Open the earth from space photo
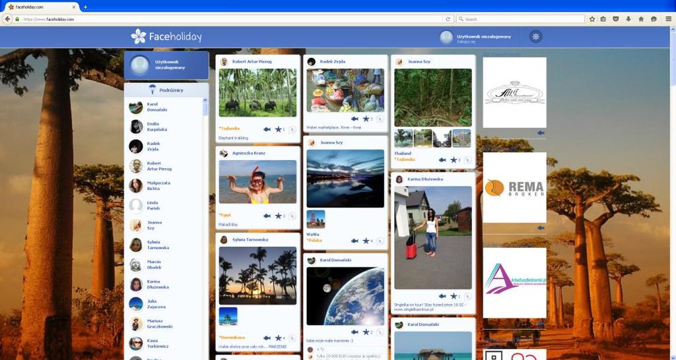This screenshot has height=360, width=676. click(x=345, y=296)
